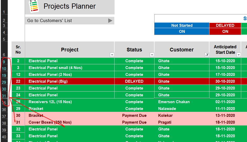This screenshot has height=142, width=247.
Task: Select the Not Started blue legend cell
Action: tap(182, 25)
